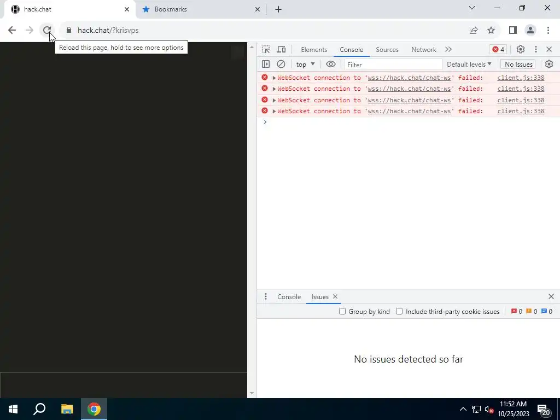The width and height of the screenshot is (560, 420).
Task: Close the DevTools panel
Action: point(549,49)
